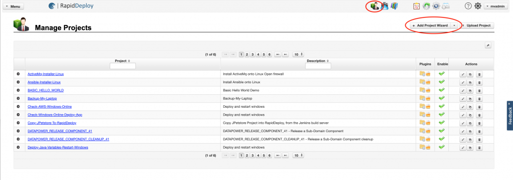This screenshot has height=180, width=513.
Task: Open the wrench tool button above the table
Action: (x=488, y=45)
